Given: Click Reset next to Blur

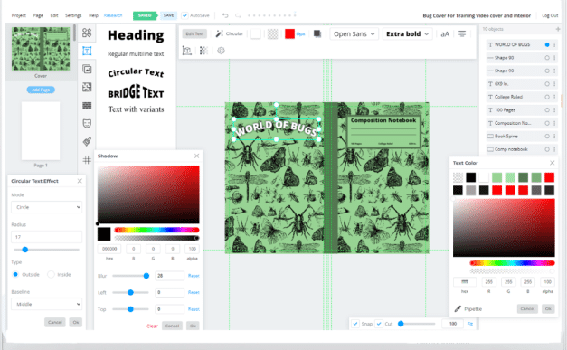Looking at the screenshot, I should pyautogui.click(x=194, y=276).
